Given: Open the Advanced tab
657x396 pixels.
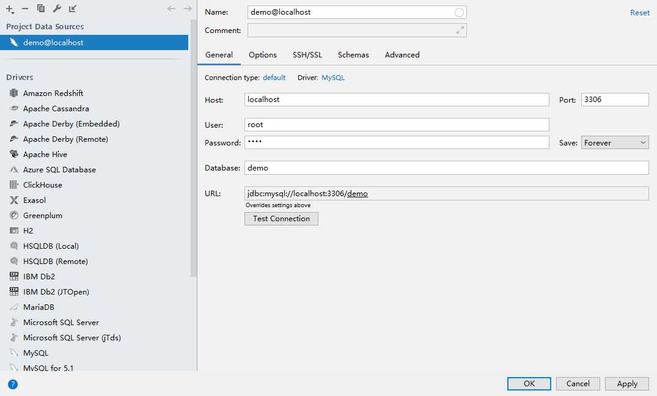Looking at the screenshot, I should click(x=402, y=55).
